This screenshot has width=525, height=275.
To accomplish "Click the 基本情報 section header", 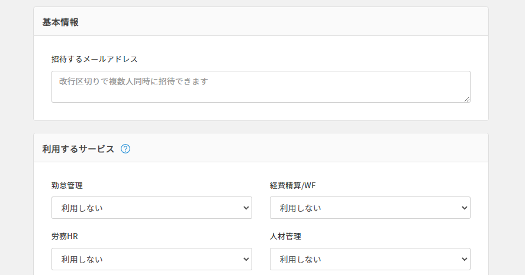I will click(60, 22).
